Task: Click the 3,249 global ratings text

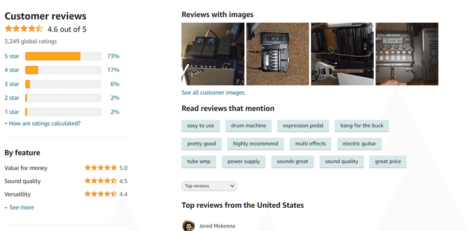Action: click(x=31, y=41)
